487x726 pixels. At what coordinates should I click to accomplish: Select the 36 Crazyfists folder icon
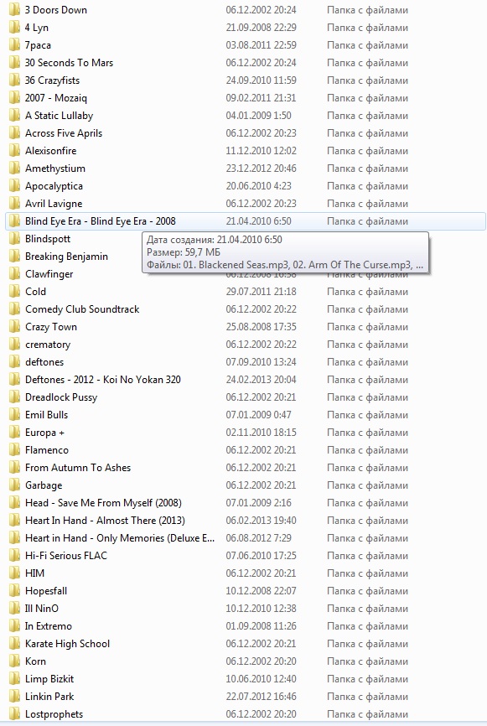click(x=15, y=80)
